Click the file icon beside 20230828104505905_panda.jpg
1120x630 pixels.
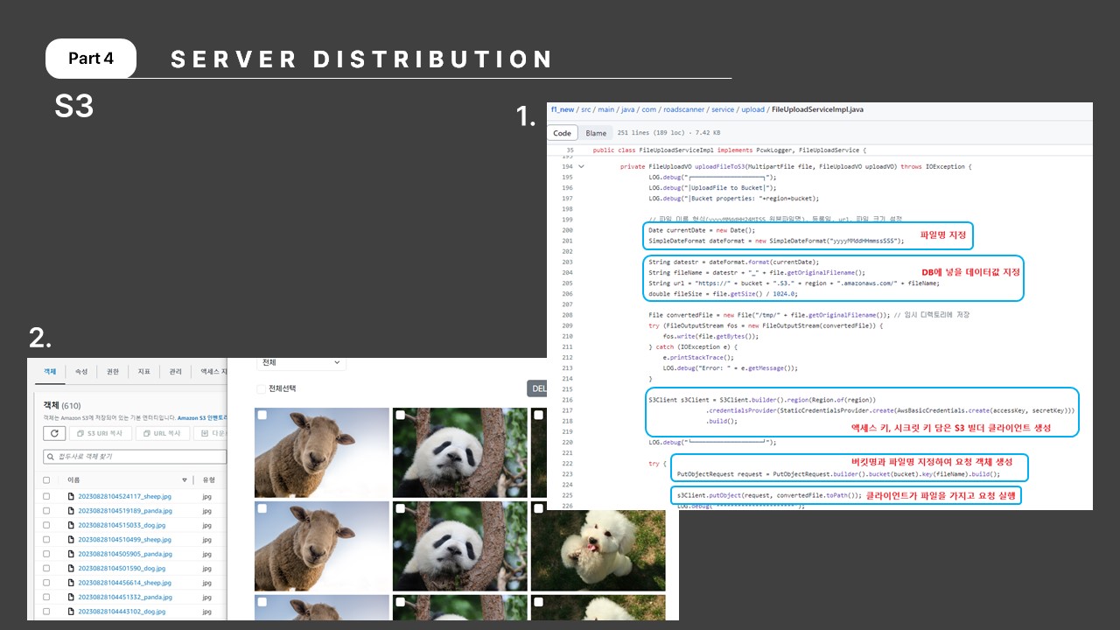[71, 554]
